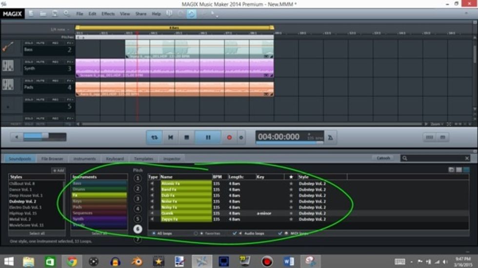Viewport: 478px width, 268px height.
Task: Open record settings small button beside record
Action: (241, 137)
